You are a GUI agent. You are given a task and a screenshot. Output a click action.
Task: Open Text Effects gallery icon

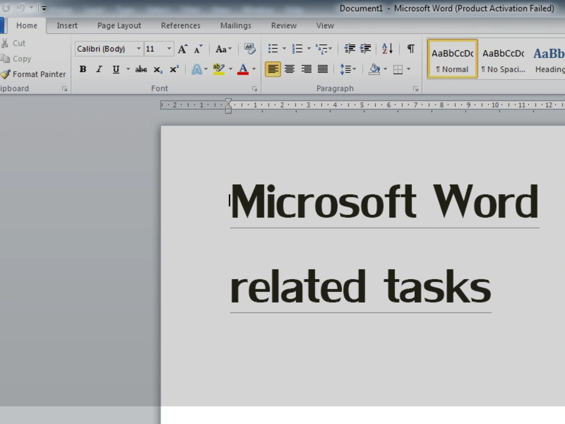pyautogui.click(x=197, y=69)
